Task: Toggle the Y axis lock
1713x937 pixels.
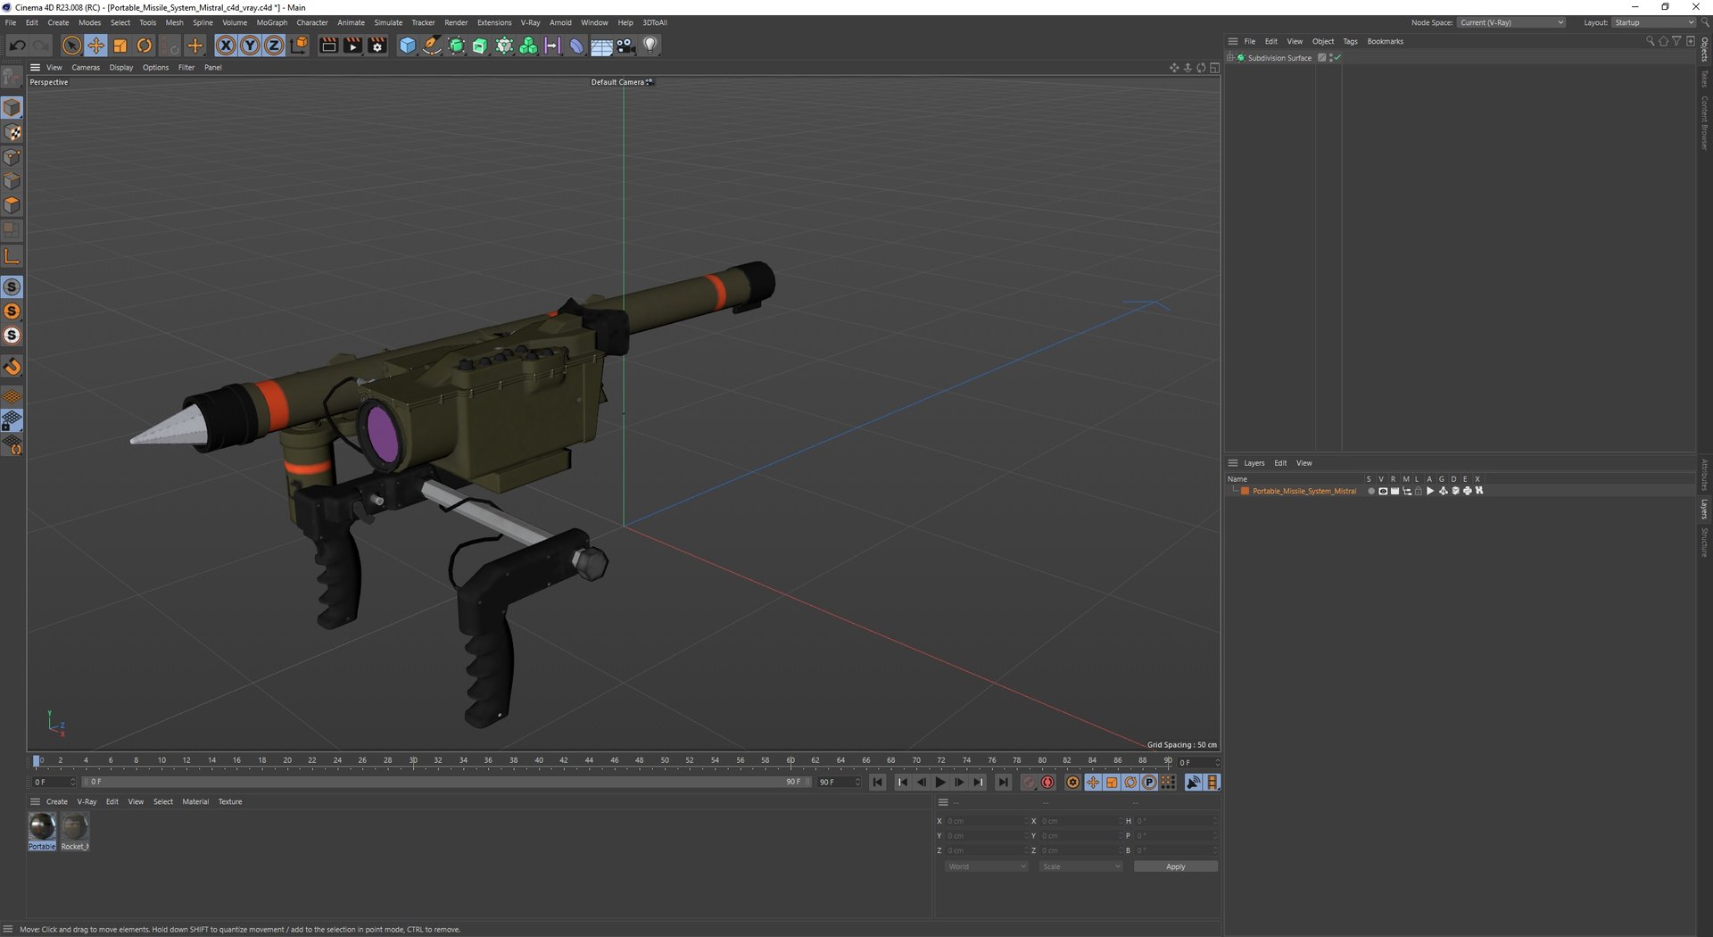Action: 250,46
